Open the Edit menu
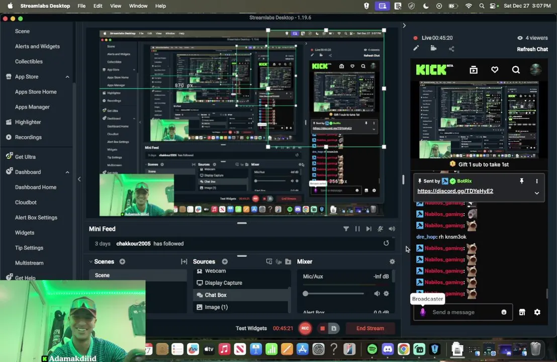Image resolution: width=557 pixels, height=362 pixels. [98, 6]
